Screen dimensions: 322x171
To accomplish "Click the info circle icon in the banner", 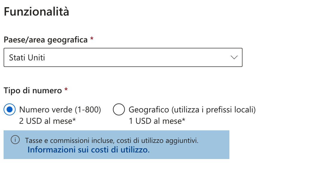I will point(15,140).
